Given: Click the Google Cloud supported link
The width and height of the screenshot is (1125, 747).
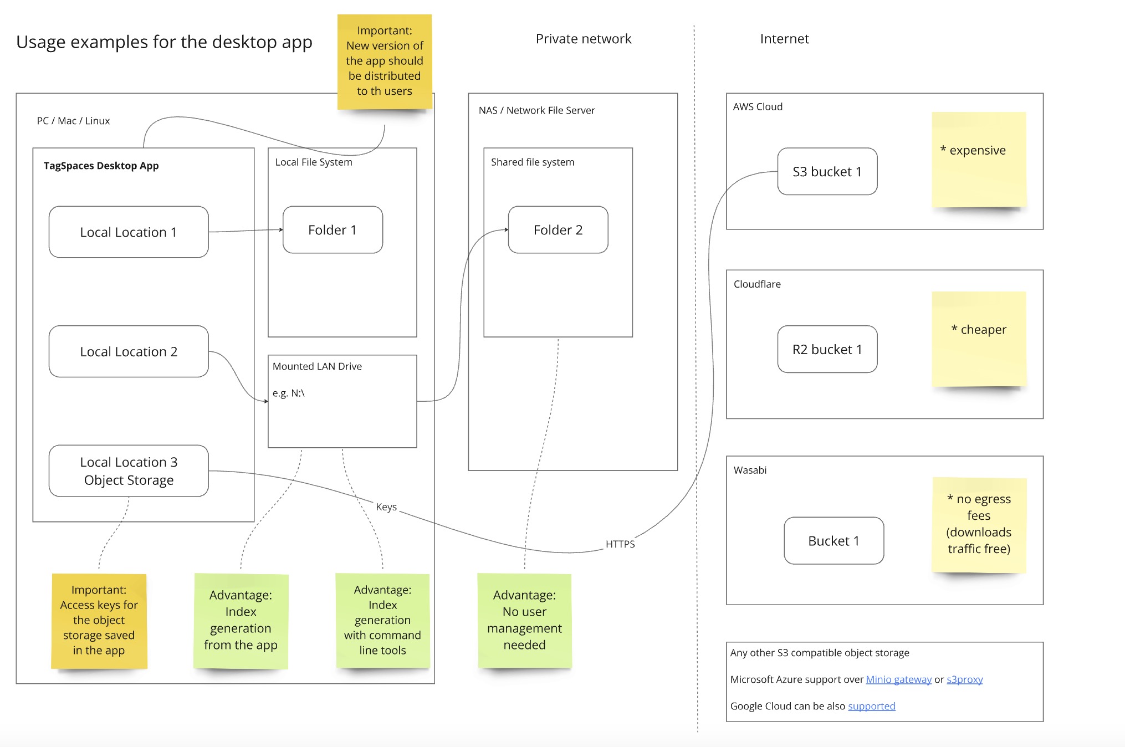Looking at the screenshot, I should pyautogui.click(x=871, y=706).
